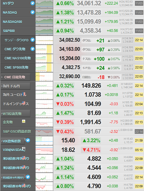Open the サンデーダウCFD link

(x=16, y=40)
